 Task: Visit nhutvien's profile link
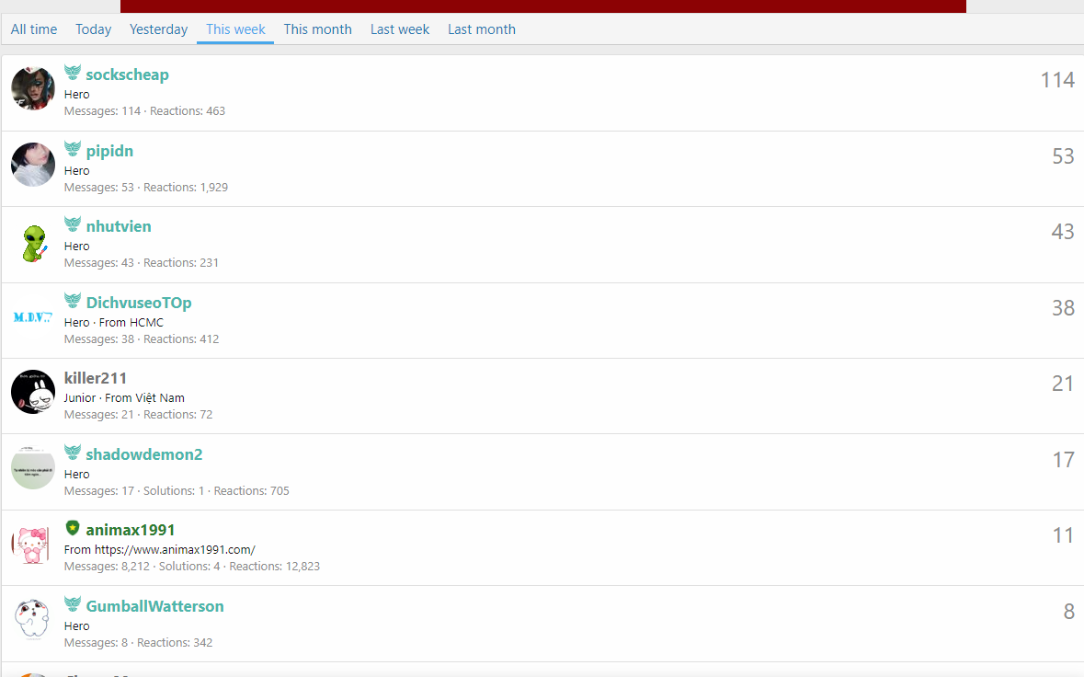pyautogui.click(x=119, y=226)
